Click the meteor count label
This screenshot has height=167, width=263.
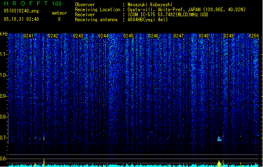tap(59, 13)
